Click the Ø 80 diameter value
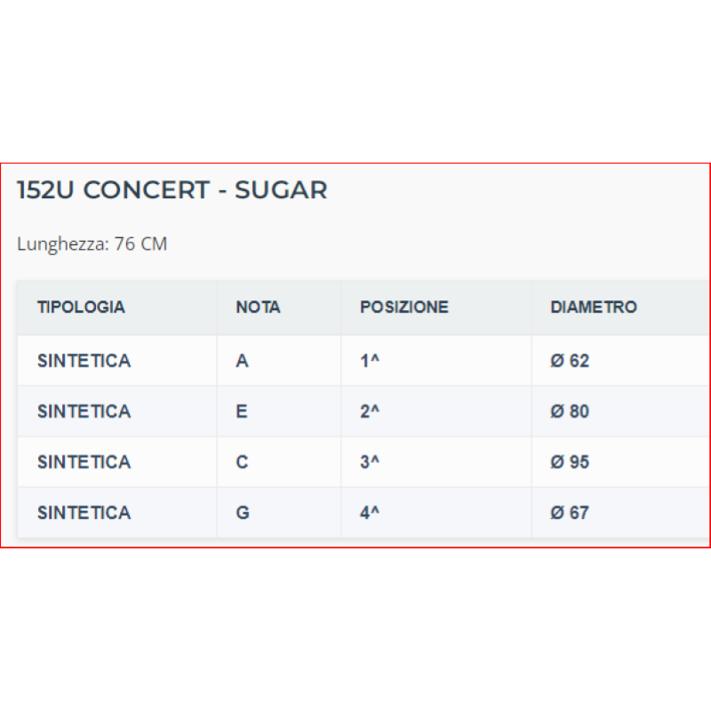 point(570,411)
